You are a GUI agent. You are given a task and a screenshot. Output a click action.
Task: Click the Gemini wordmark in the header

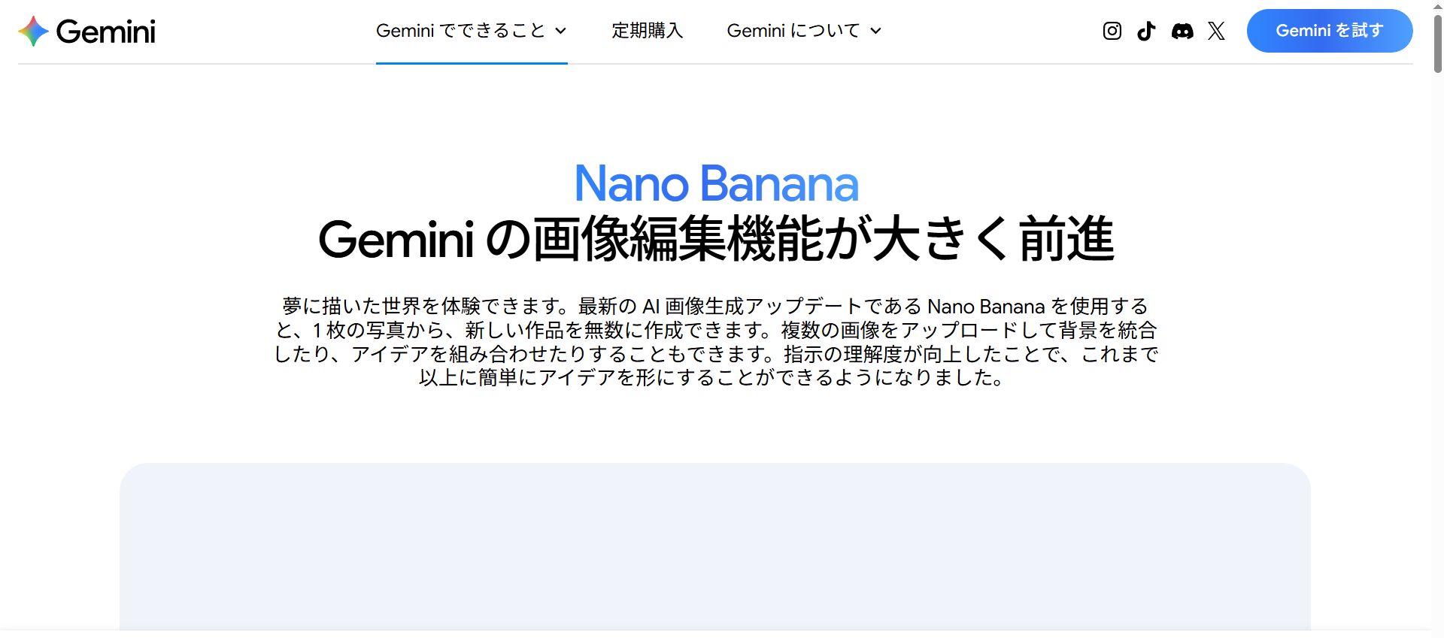[x=105, y=32]
